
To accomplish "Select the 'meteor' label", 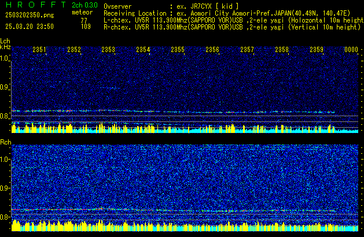I will click(x=82, y=12).
